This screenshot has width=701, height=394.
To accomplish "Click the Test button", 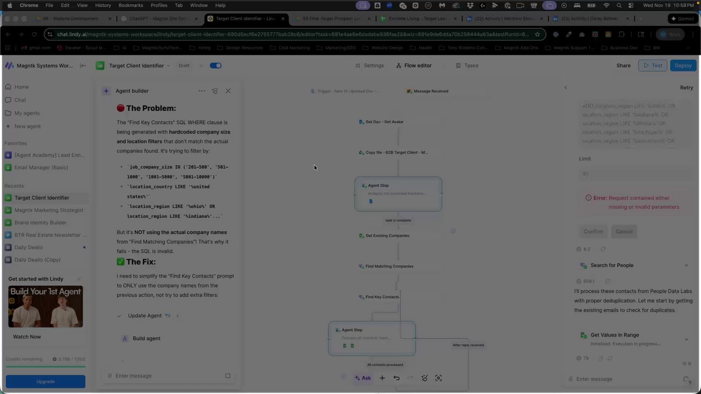I will click(x=652, y=66).
